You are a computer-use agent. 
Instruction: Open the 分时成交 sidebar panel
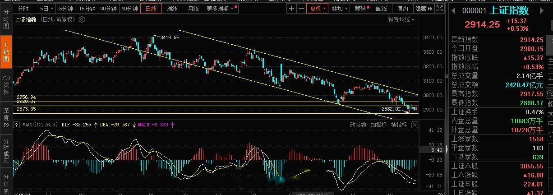(6, 150)
